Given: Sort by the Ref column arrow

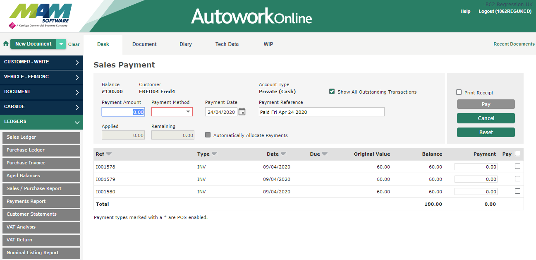Looking at the screenshot, I should pos(109,154).
